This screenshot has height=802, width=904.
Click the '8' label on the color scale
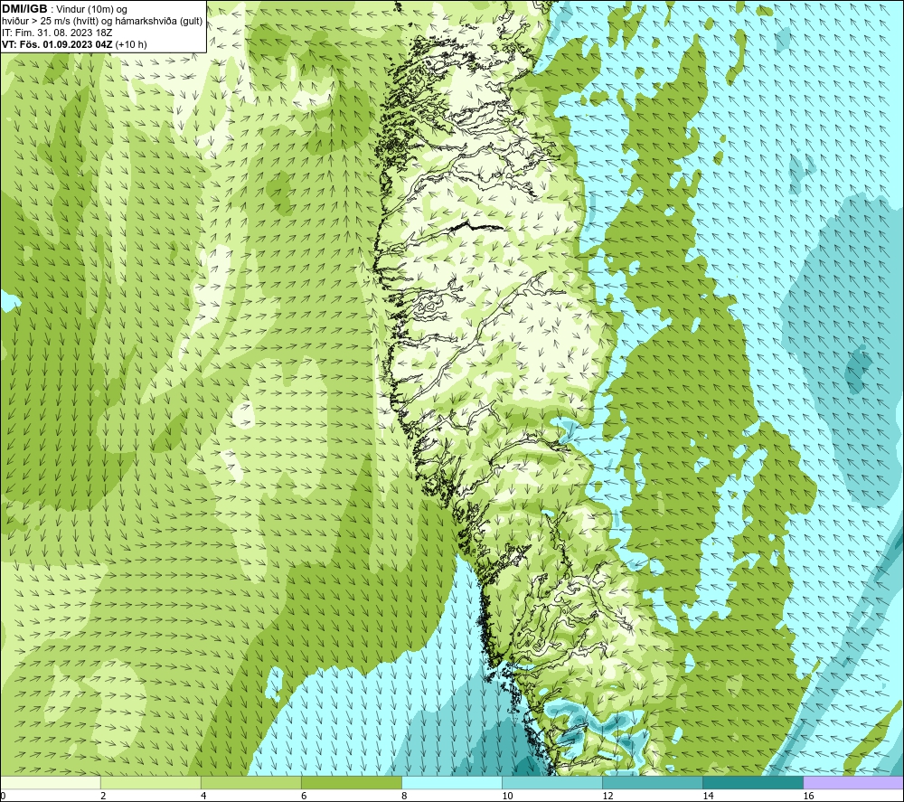click(x=404, y=796)
